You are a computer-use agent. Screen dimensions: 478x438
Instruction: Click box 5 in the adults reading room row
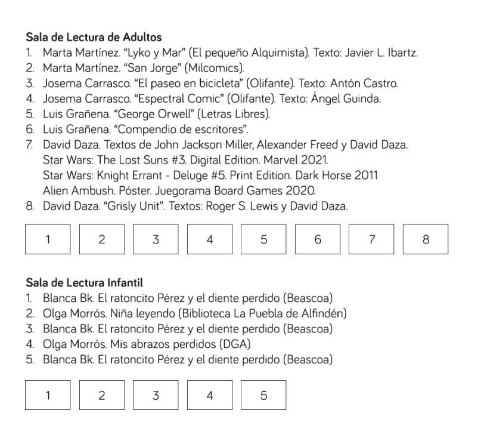263,239
